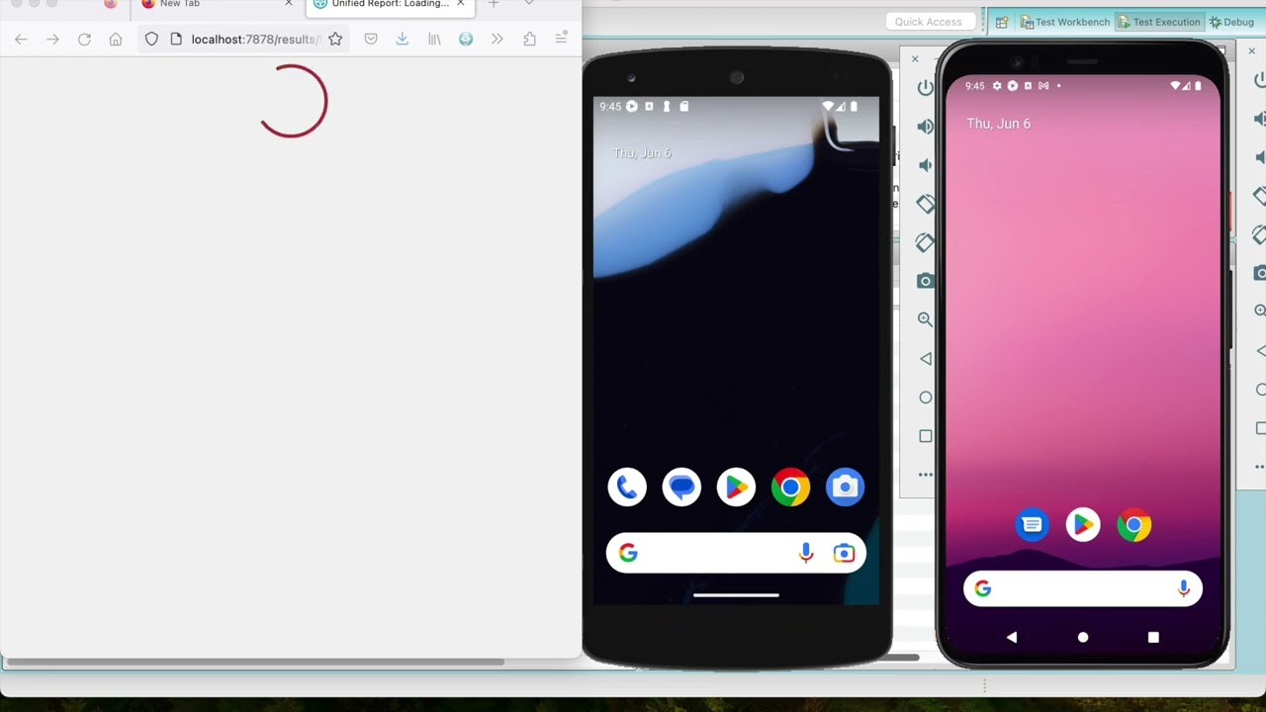Open emulator extended controls dots
Image resolution: width=1266 pixels, height=712 pixels.
coord(925,475)
